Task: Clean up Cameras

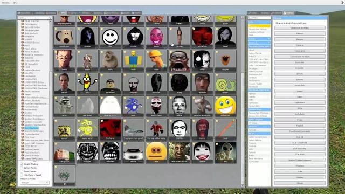Action: coord(300,45)
